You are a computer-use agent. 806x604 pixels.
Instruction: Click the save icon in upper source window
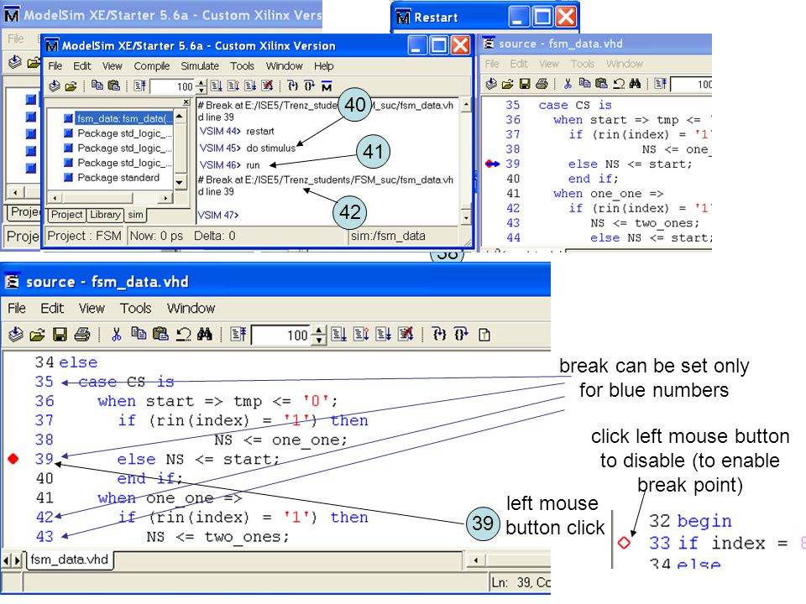click(x=525, y=84)
